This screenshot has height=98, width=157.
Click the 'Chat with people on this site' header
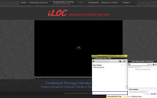(142, 61)
